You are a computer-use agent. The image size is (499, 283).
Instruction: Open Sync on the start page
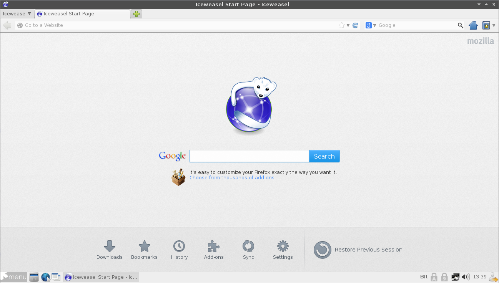248,250
